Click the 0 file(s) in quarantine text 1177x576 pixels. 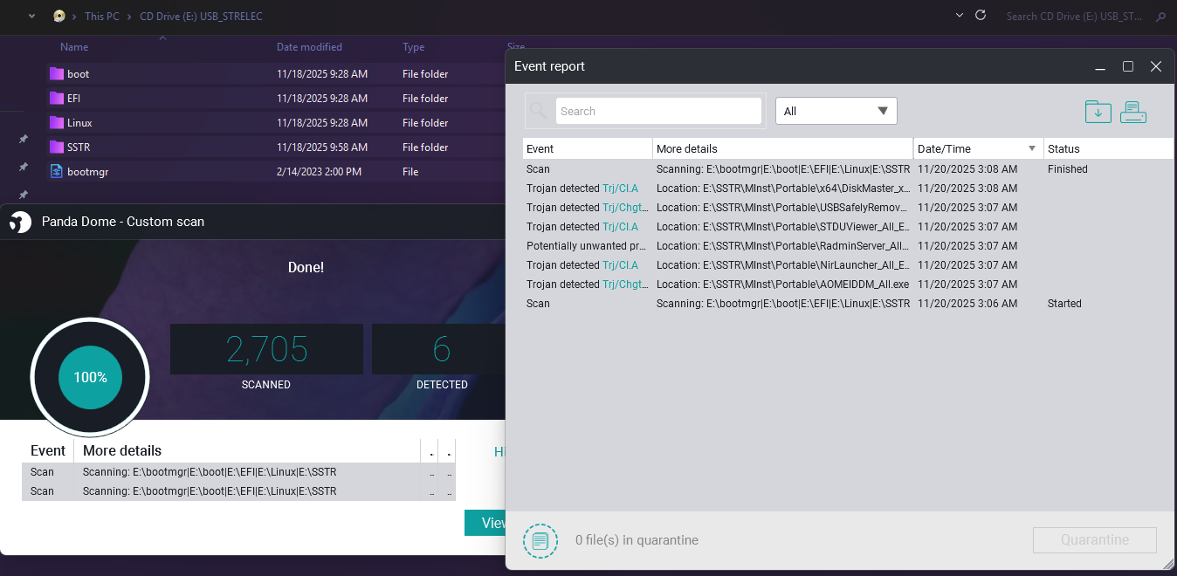(x=637, y=540)
